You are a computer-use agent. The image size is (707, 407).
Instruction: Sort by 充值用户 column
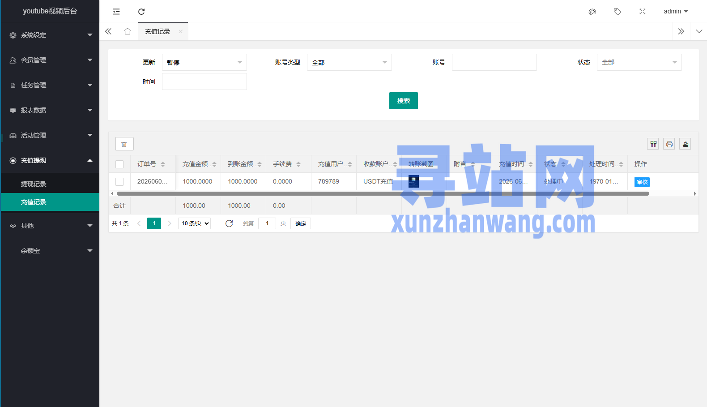tap(350, 164)
